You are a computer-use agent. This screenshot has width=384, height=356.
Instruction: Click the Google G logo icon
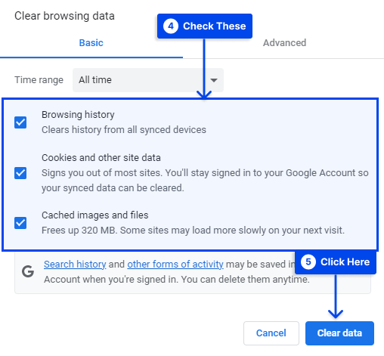click(x=28, y=271)
